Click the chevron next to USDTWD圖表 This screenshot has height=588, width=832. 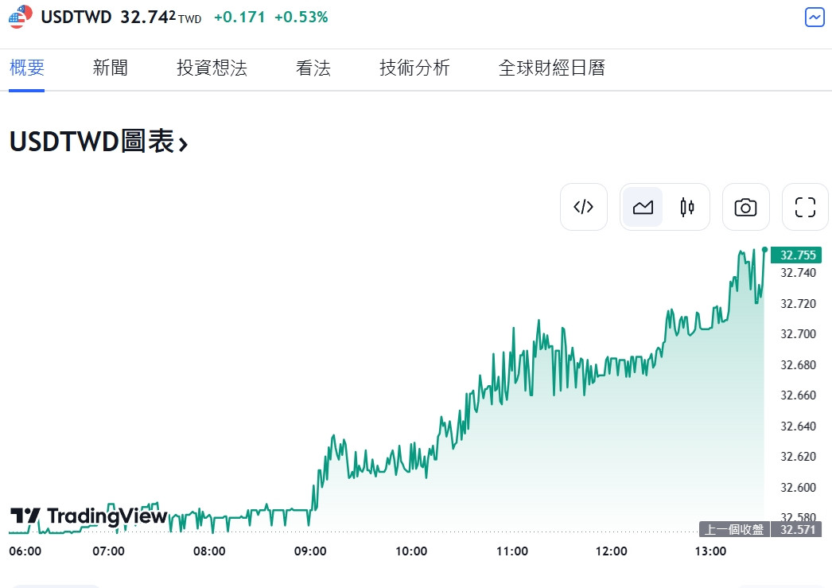pyautogui.click(x=183, y=144)
